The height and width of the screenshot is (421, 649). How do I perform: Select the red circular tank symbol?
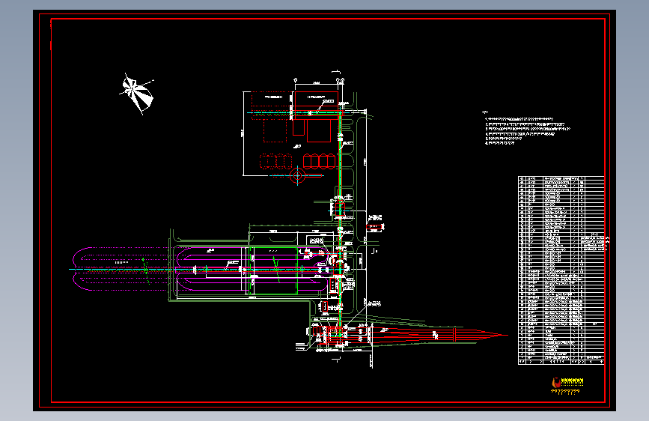coord(297,176)
